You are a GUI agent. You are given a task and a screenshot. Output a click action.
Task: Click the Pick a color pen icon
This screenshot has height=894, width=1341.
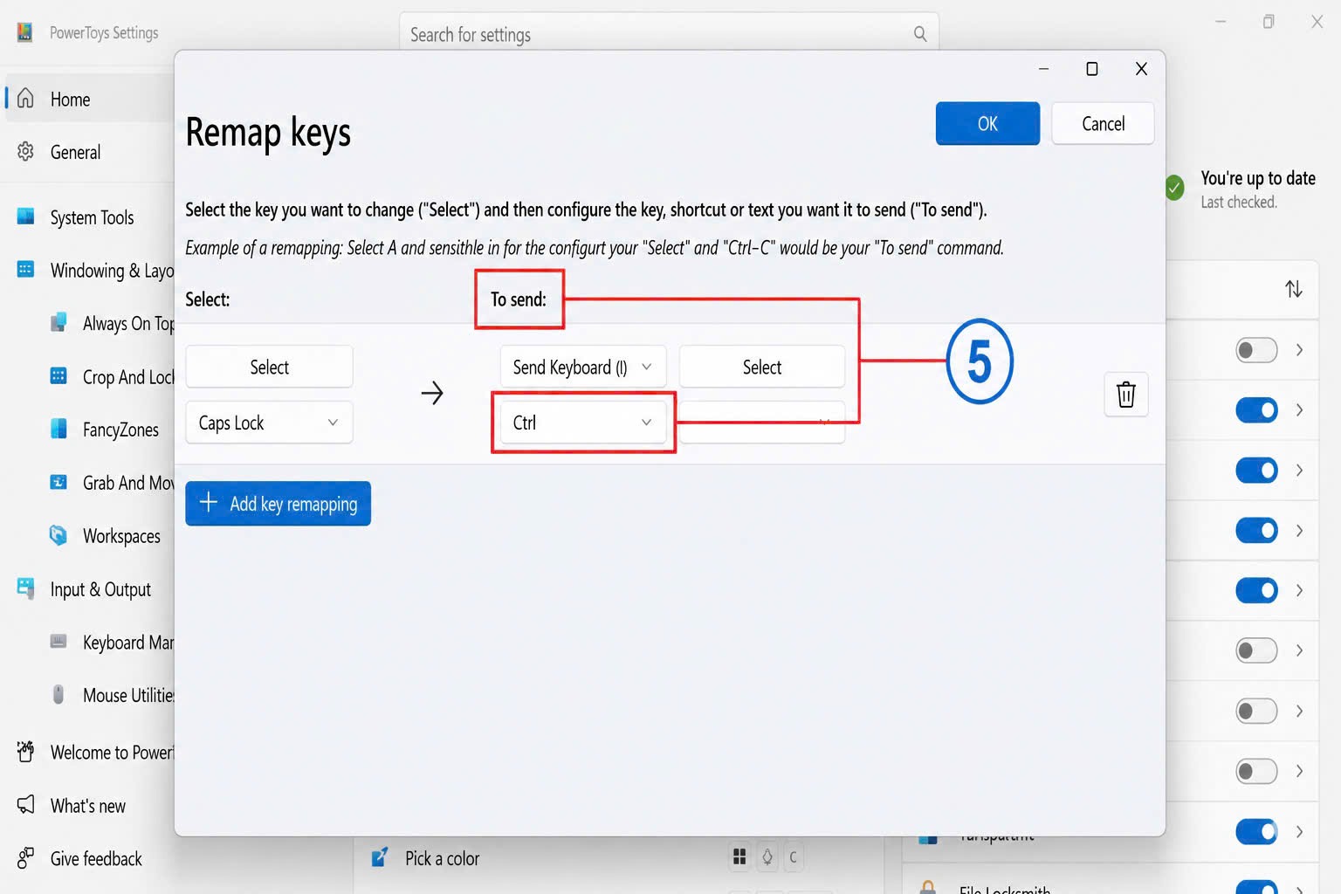(x=380, y=858)
